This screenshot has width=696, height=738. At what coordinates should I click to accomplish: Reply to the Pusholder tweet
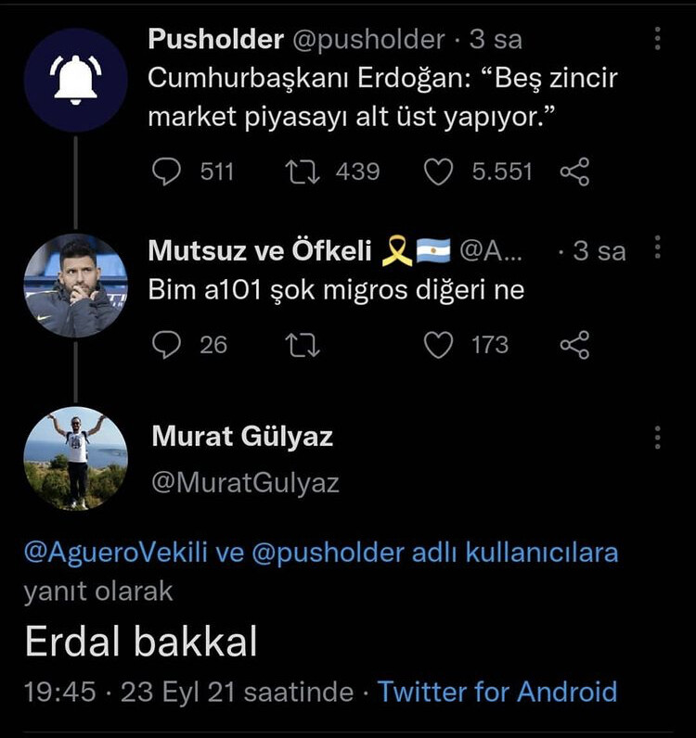click(166, 172)
